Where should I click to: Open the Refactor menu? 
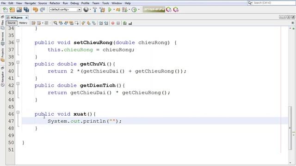55,3
